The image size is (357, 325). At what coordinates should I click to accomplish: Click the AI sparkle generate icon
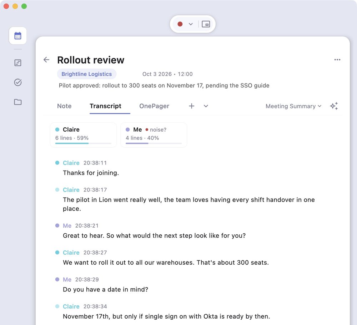(x=334, y=106)
